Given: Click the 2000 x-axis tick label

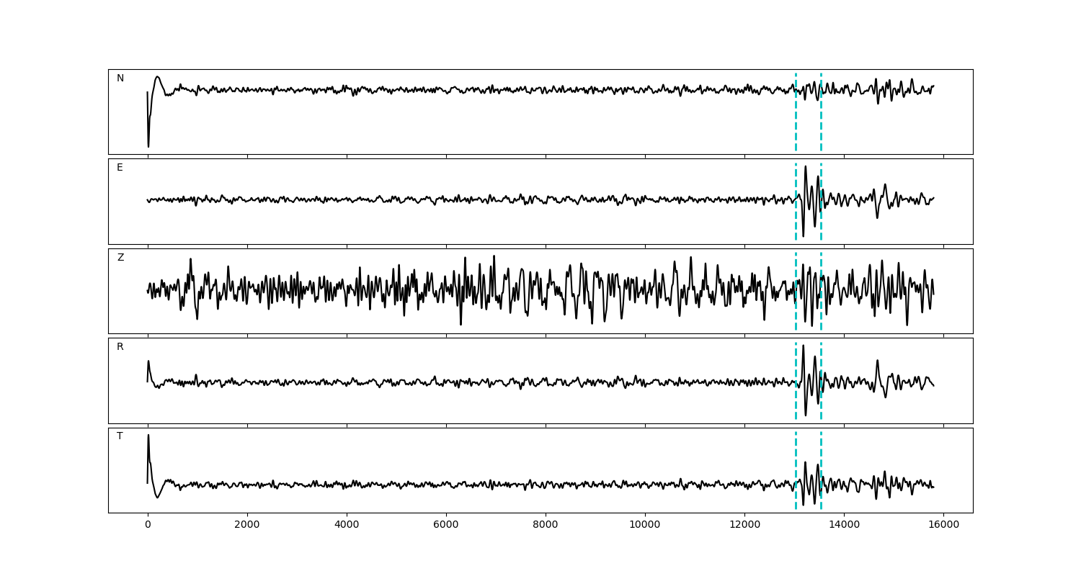Looking at the screenshot, I should [247, 526].
